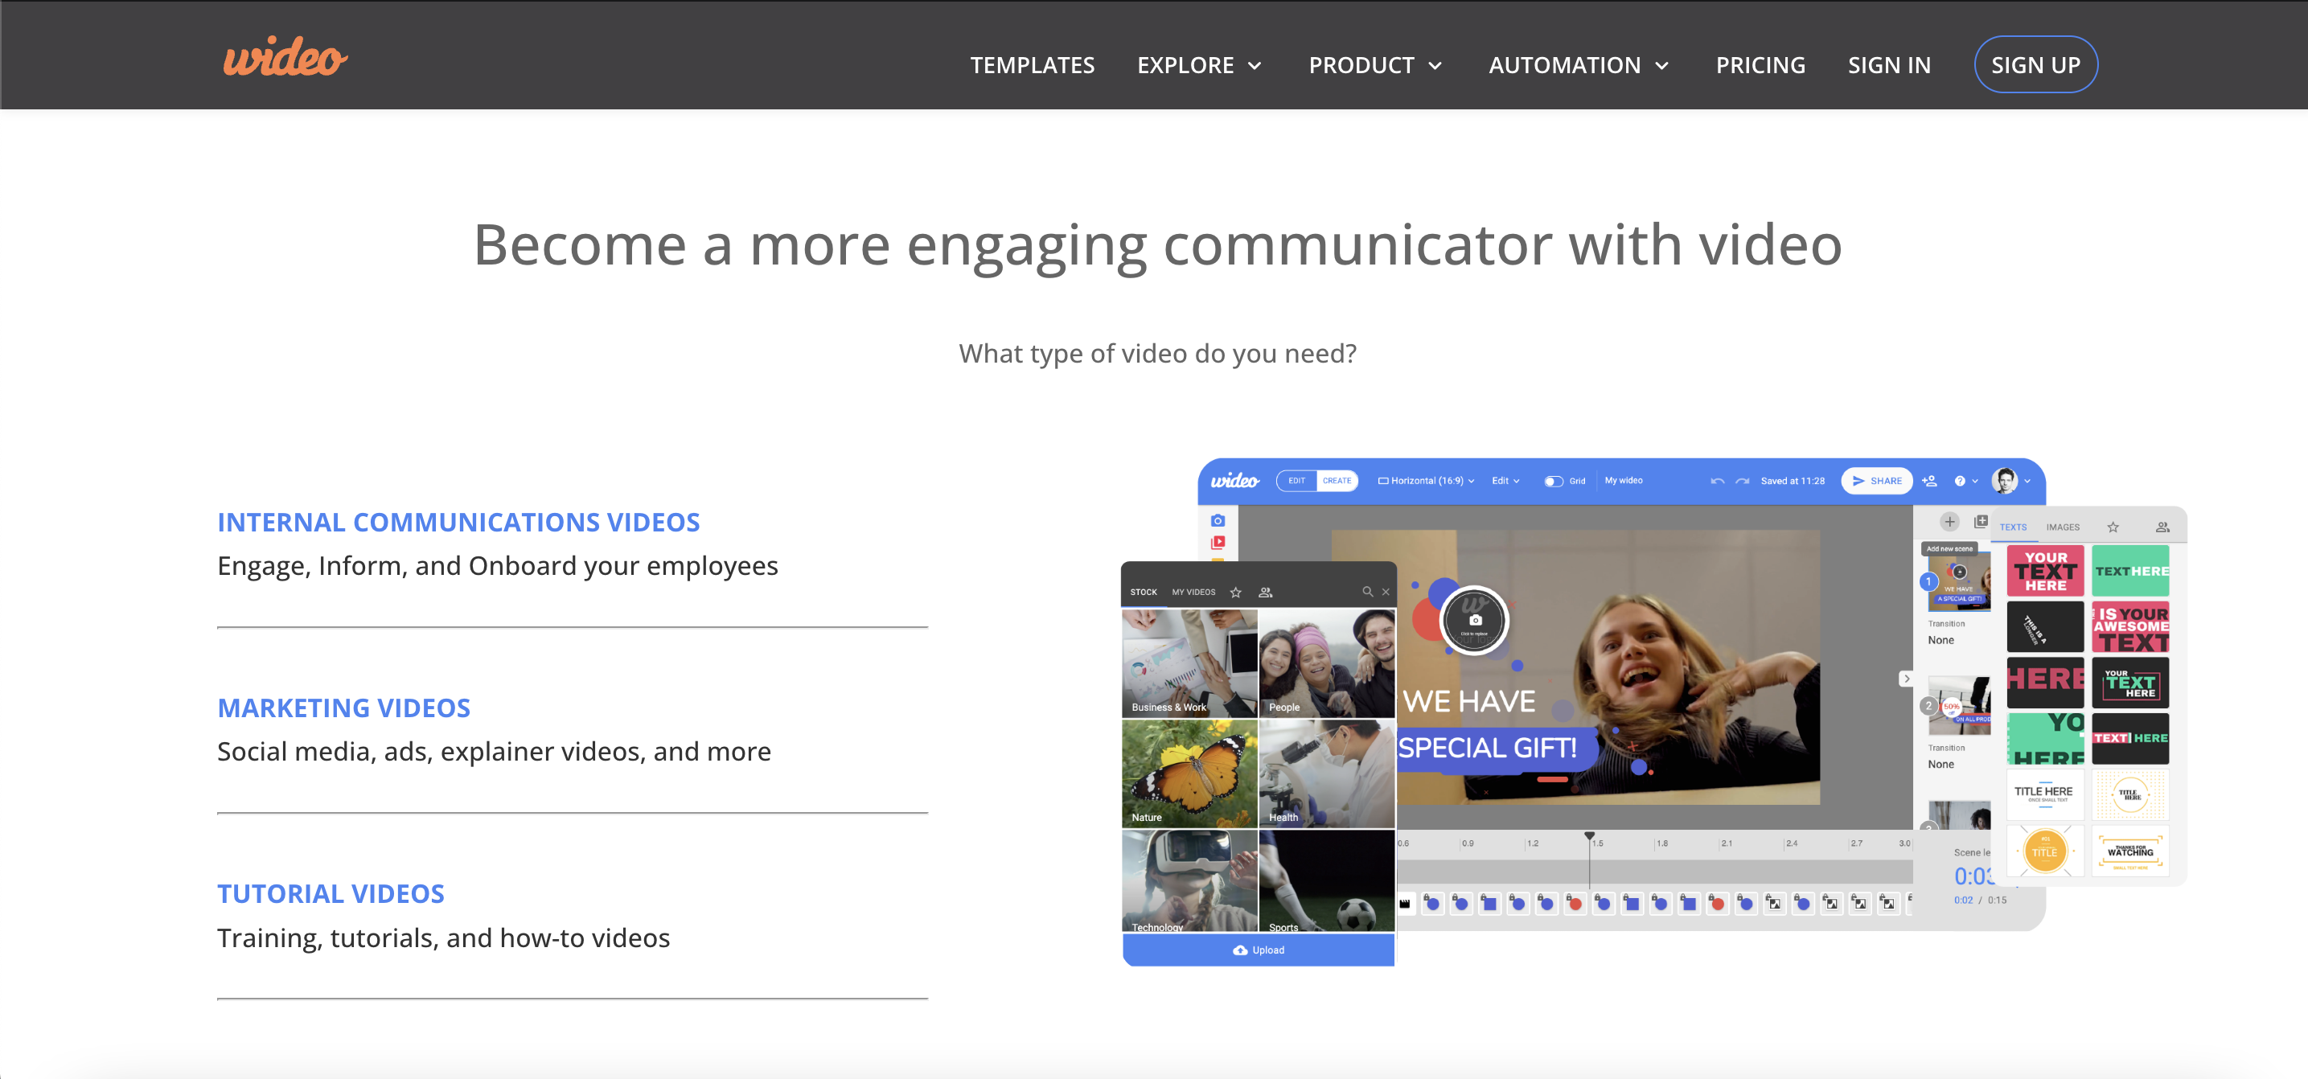Screen dimensions: 2308x1079
Task: Open the Tutorial Videos link
Action: (x=331, y=893)
